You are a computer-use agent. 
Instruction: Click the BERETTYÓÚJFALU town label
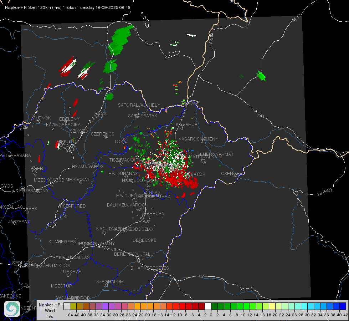[x=134, y=254]
